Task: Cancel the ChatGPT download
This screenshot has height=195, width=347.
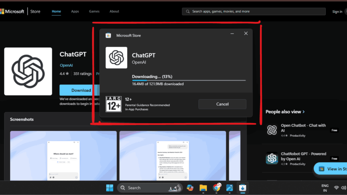Action: click(222, 104)
